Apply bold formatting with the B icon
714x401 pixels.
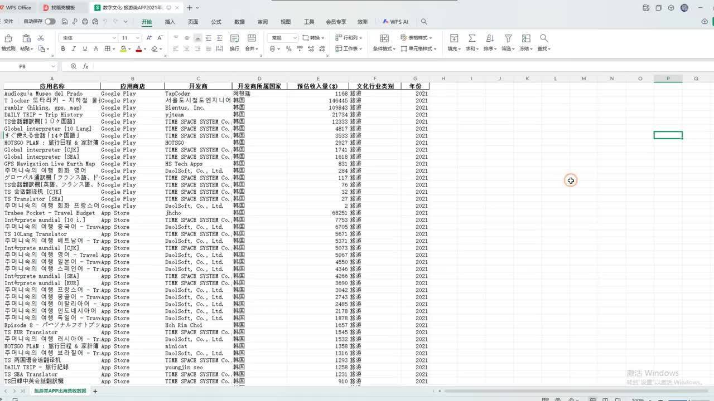tap(62, 49)
